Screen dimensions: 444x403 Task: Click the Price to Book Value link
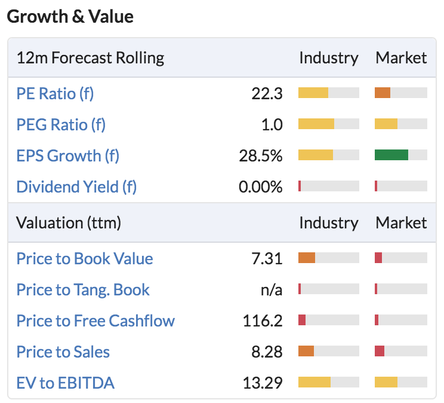[x=85, y=258]
